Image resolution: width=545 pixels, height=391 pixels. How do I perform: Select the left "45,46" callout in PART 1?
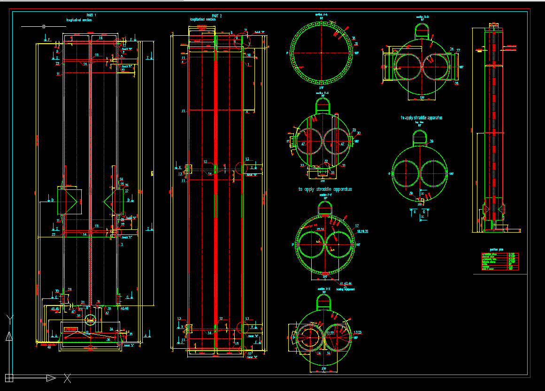point(55,309)
